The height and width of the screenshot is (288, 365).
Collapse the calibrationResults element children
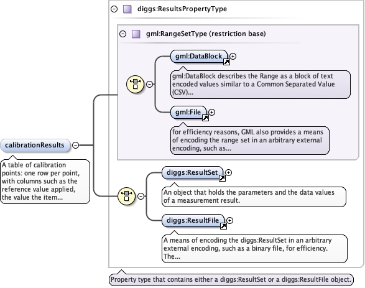[75, 146]
